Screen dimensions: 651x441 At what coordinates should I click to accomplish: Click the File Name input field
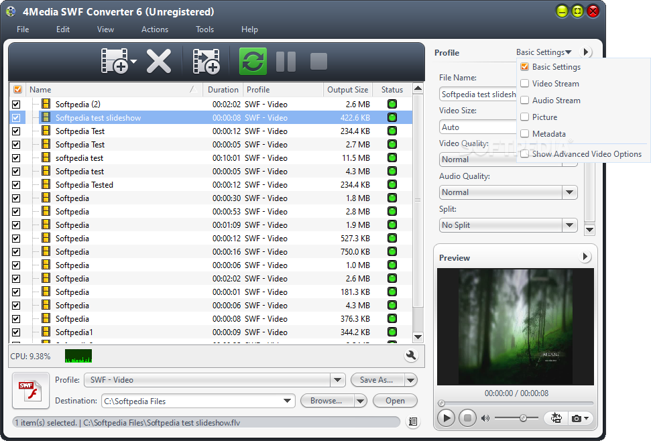pyautogui.click(x=478, y=94)
